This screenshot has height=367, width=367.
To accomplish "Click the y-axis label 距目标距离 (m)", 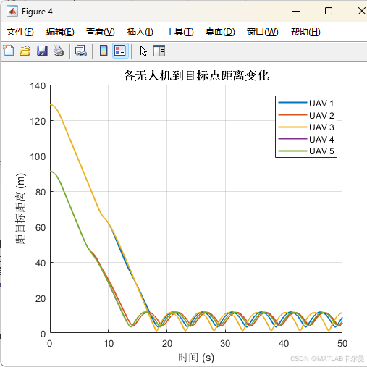I will coord(20,208).
